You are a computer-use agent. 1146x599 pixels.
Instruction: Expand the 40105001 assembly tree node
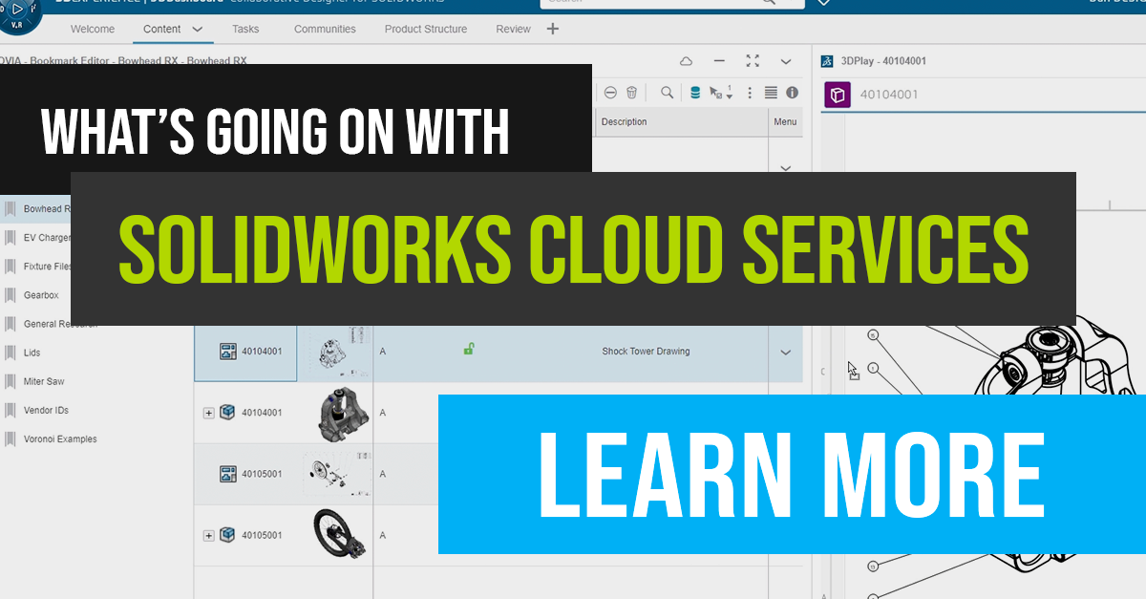tap(209, 536)
